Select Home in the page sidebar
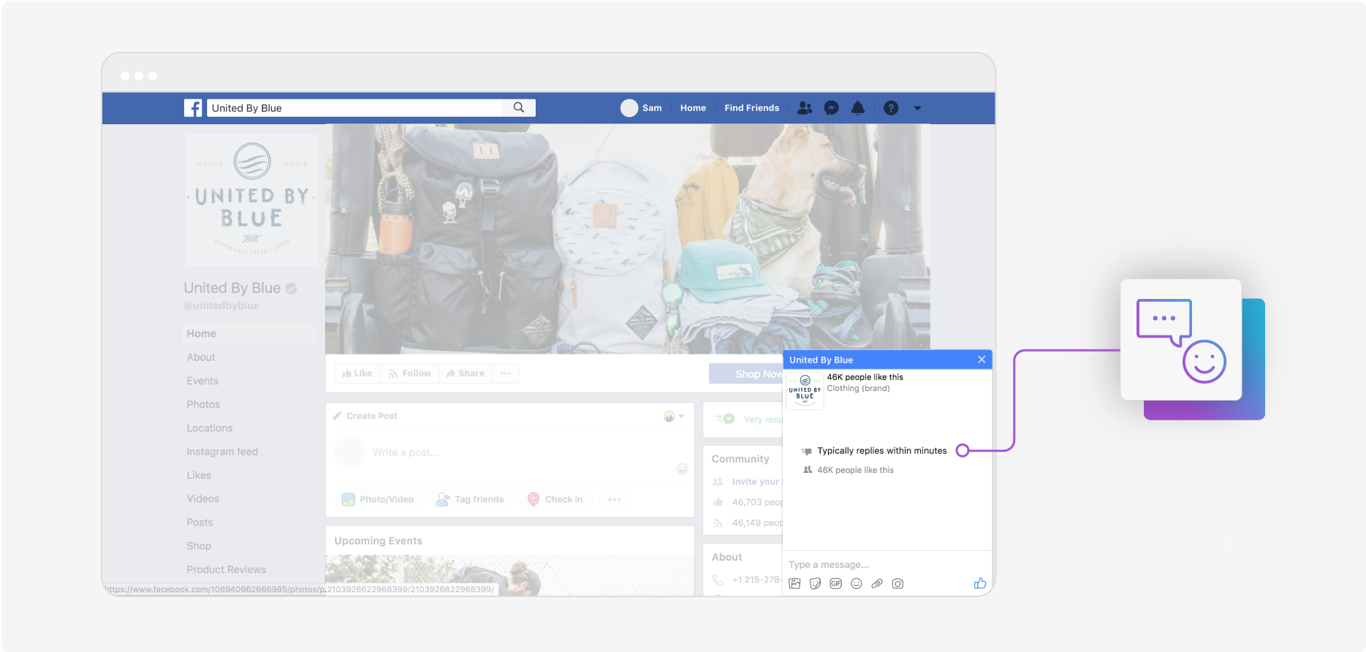This screenshot has height=652, width=1366. [248, 333]
